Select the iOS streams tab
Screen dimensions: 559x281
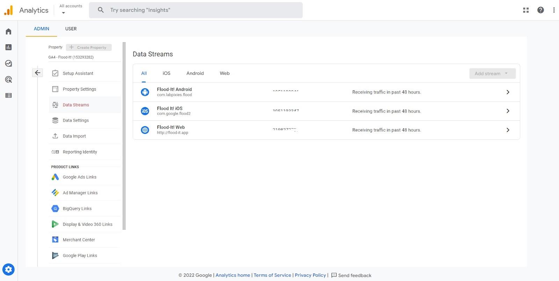pyautogui.click(x=166, y=73)
